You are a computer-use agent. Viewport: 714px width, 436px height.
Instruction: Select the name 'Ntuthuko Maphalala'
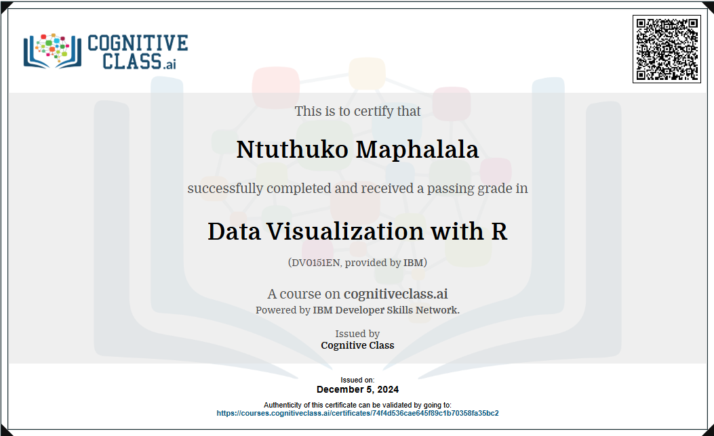357,149
